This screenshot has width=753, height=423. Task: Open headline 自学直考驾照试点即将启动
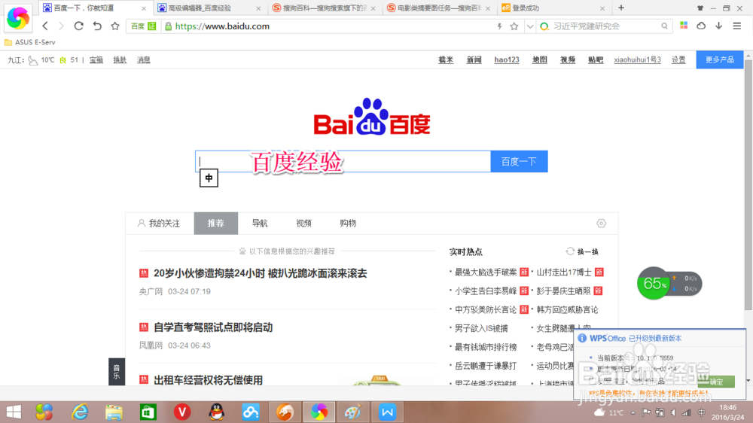coord(213,327)
